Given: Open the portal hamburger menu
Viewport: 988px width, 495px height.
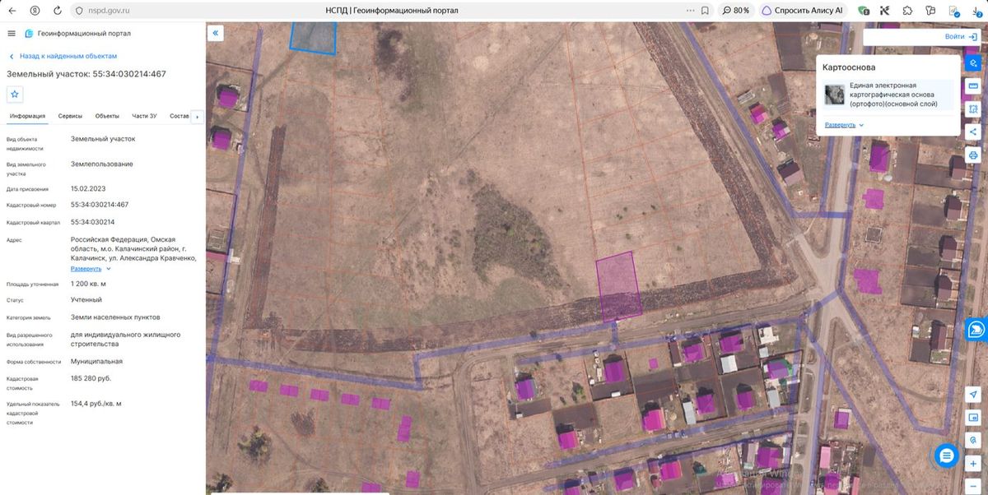Looking at the screenshot, I should 12,34.
